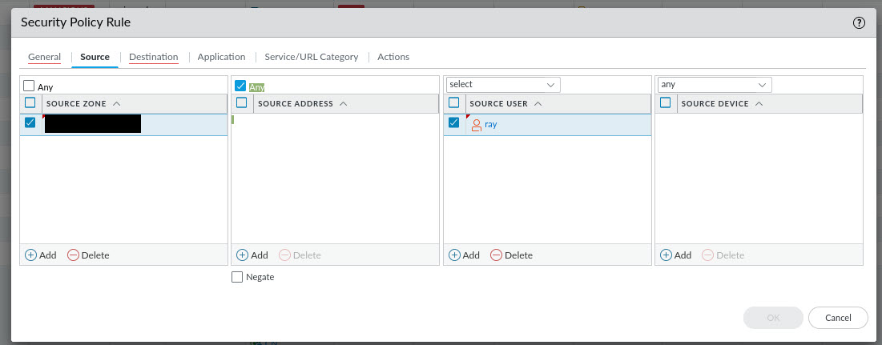Screen dimensions: 882x345
Task: Select the Source tab
Action: click(x=95, y=57)
